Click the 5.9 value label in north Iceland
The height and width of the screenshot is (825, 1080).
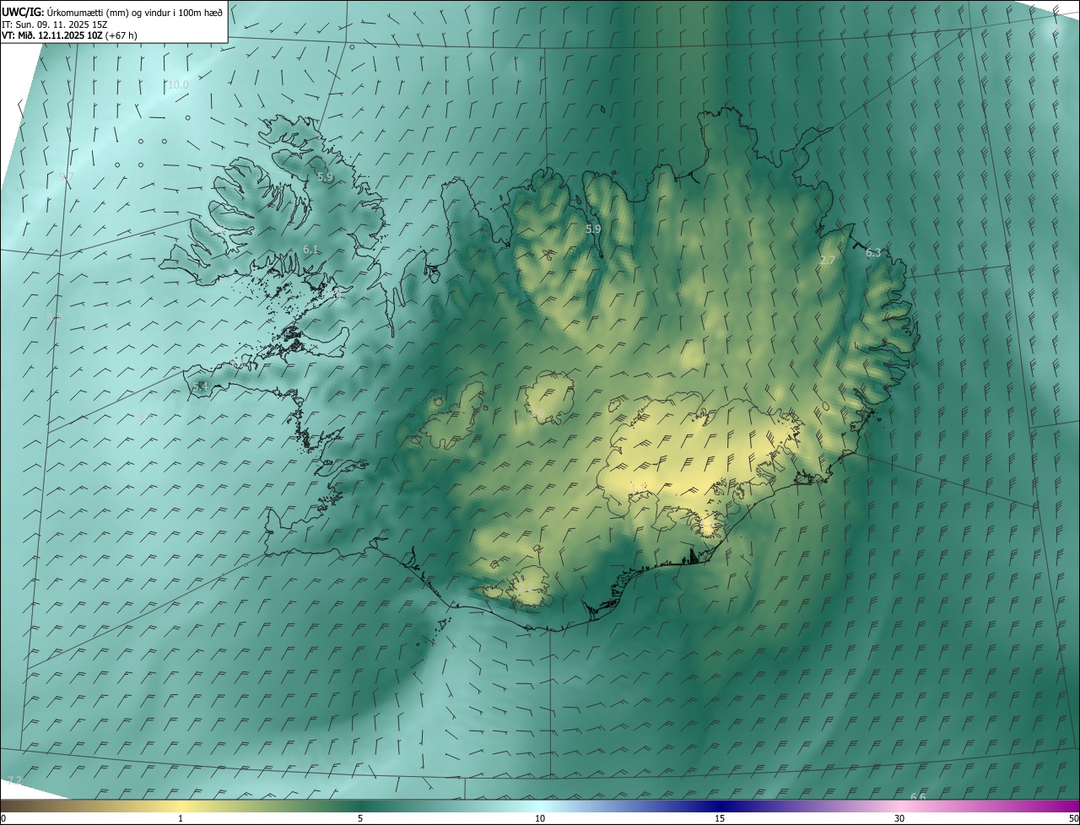point(593,229)
